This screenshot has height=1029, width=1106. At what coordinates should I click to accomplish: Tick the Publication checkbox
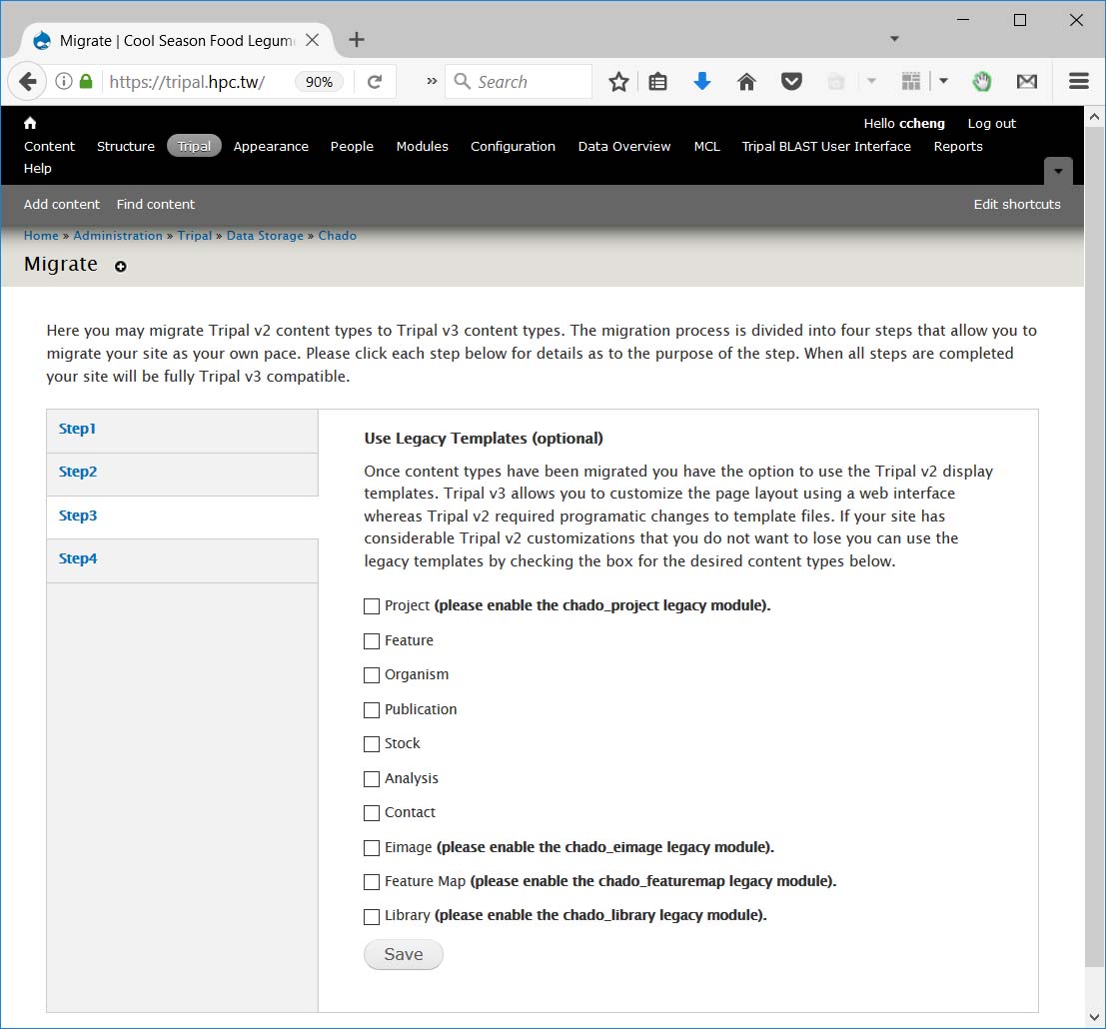372,710
